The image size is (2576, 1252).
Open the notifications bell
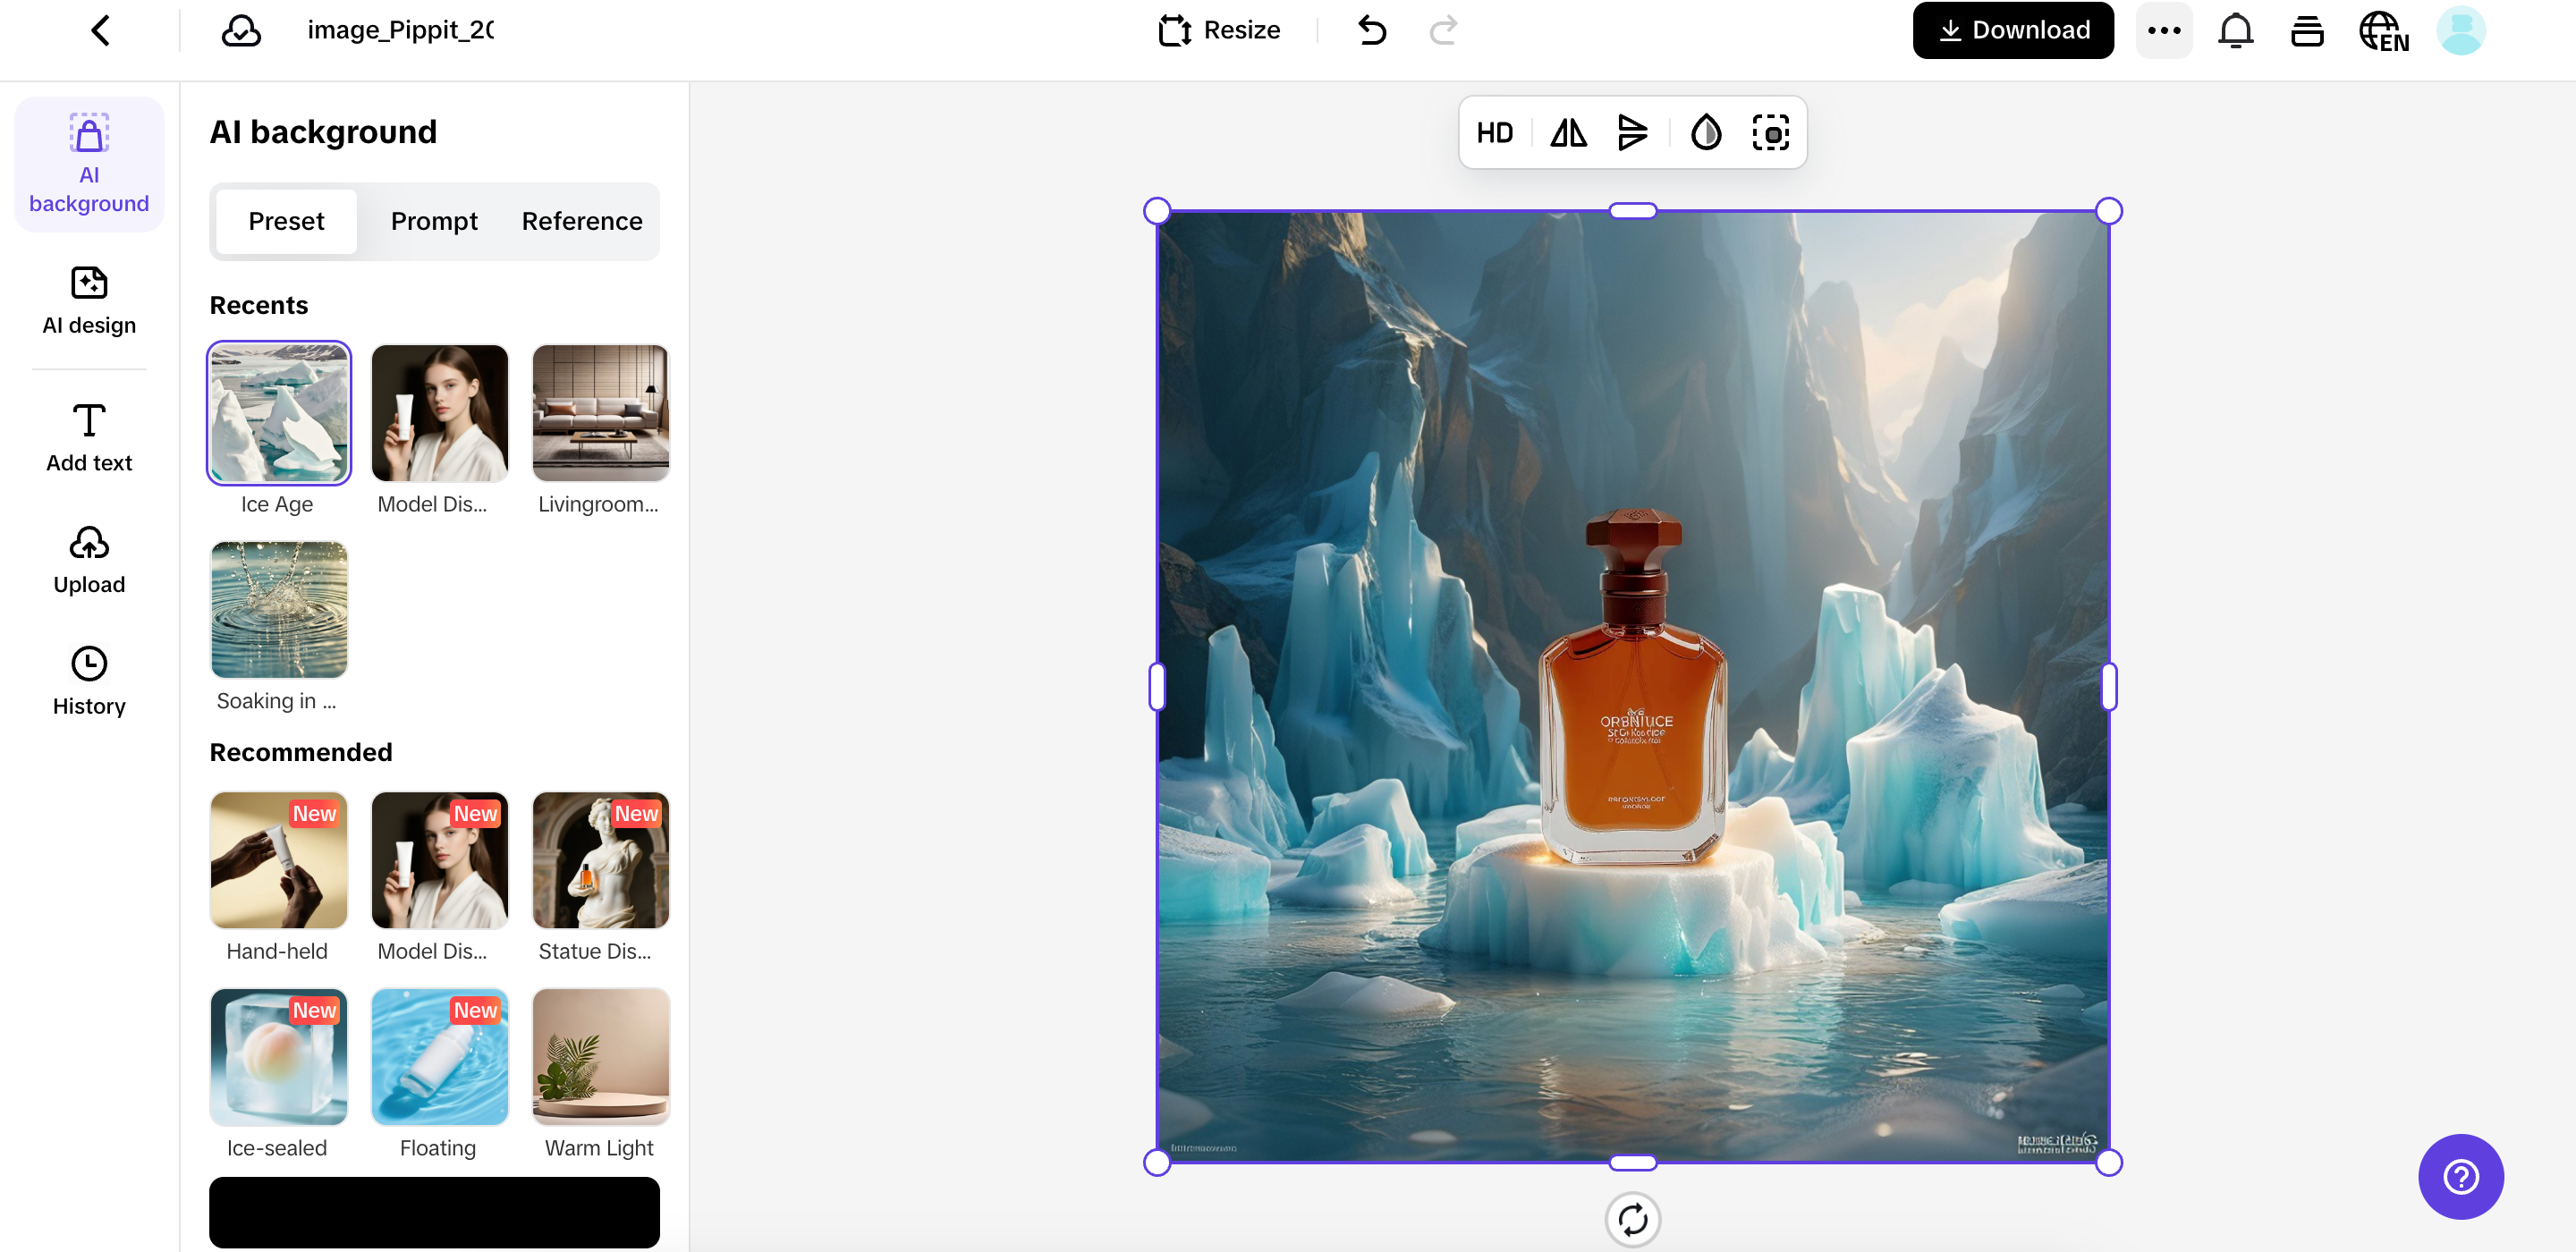pyautogui.click(x=2235, y=30)
